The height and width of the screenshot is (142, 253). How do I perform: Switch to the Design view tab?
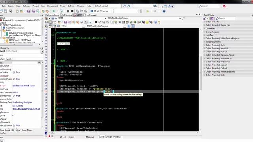[109, 137]
